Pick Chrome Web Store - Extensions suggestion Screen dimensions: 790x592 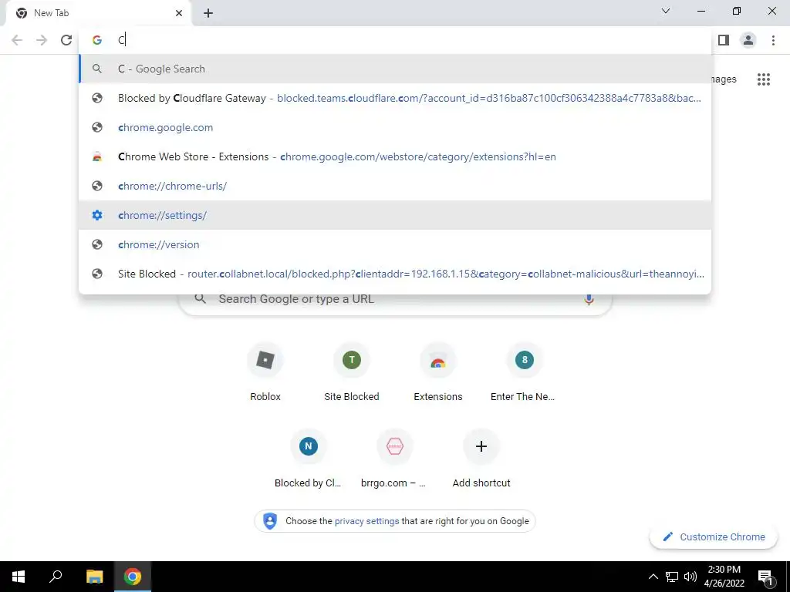[x=395, y=156]
